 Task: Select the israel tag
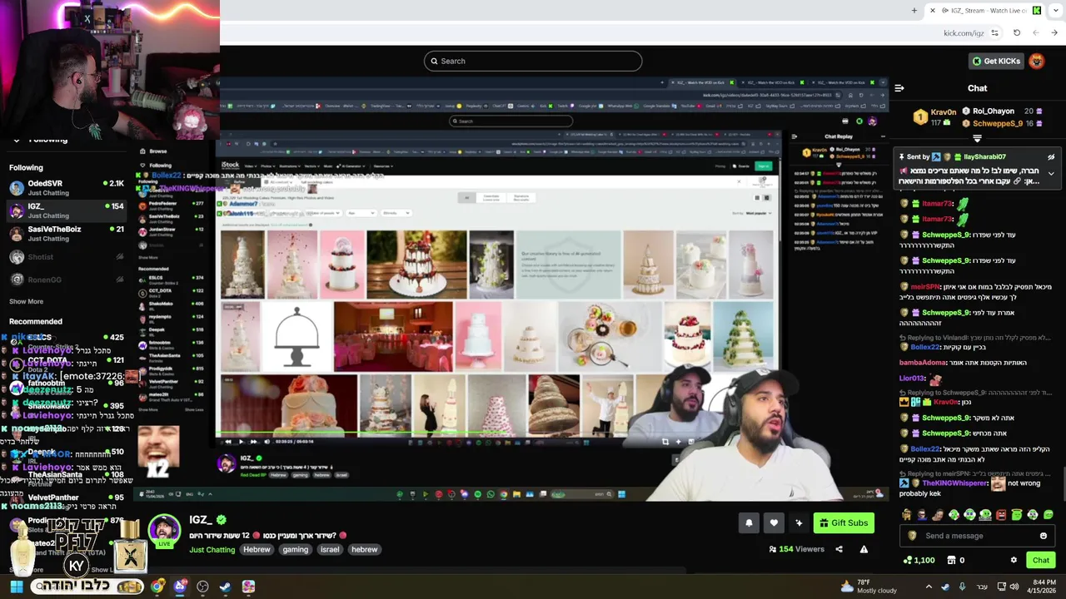point(330,549)
